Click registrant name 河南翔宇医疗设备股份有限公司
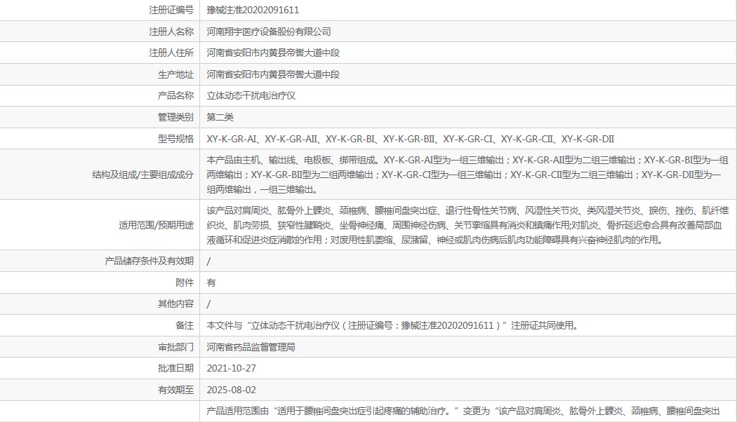737x422 pixels. coord(269,32)
